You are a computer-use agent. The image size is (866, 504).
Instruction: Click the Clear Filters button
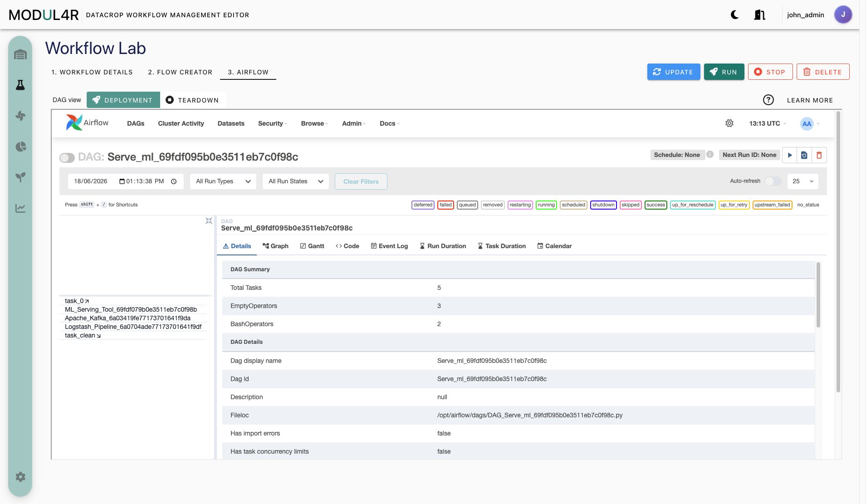coord(361,181)
